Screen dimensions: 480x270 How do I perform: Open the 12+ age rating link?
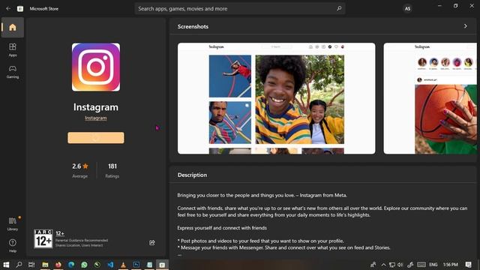[60, 233]
